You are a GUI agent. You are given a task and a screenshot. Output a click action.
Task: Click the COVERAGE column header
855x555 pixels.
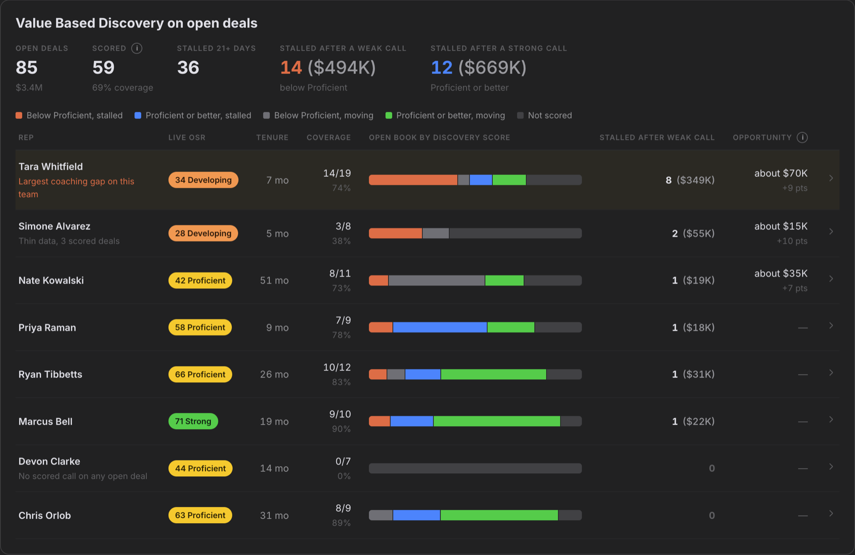[329, 137]
